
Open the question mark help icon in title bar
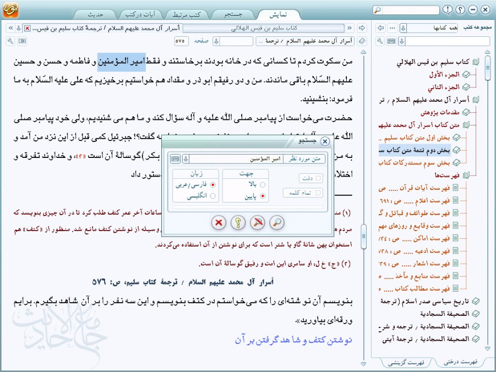click(x=460, y=9)
